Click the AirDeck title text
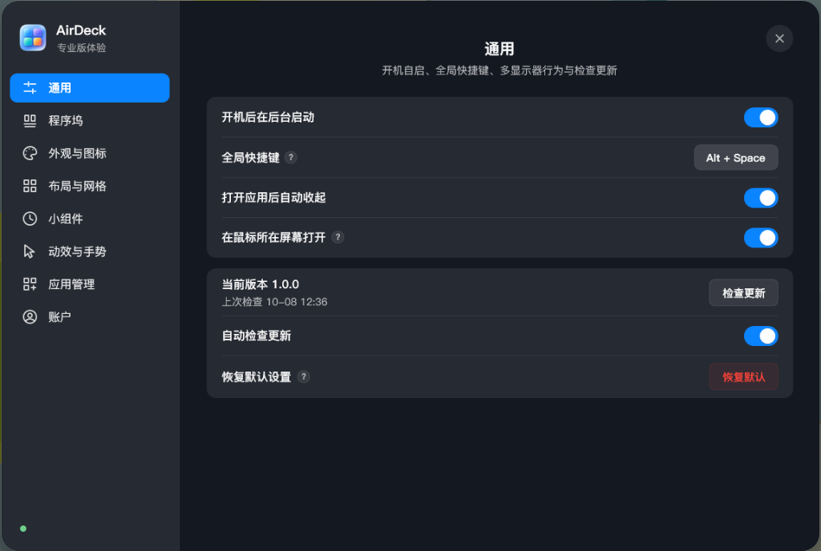This screenshot has height=551, width=821. tap(81, 30)
